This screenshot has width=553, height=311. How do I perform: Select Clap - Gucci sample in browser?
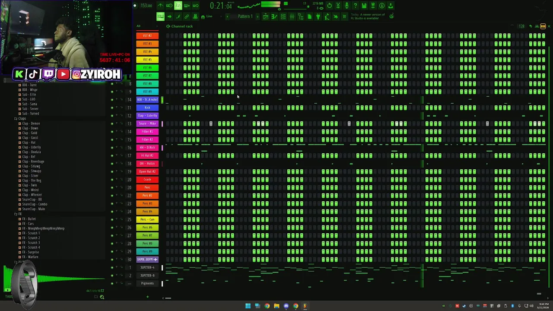(30, 138)
